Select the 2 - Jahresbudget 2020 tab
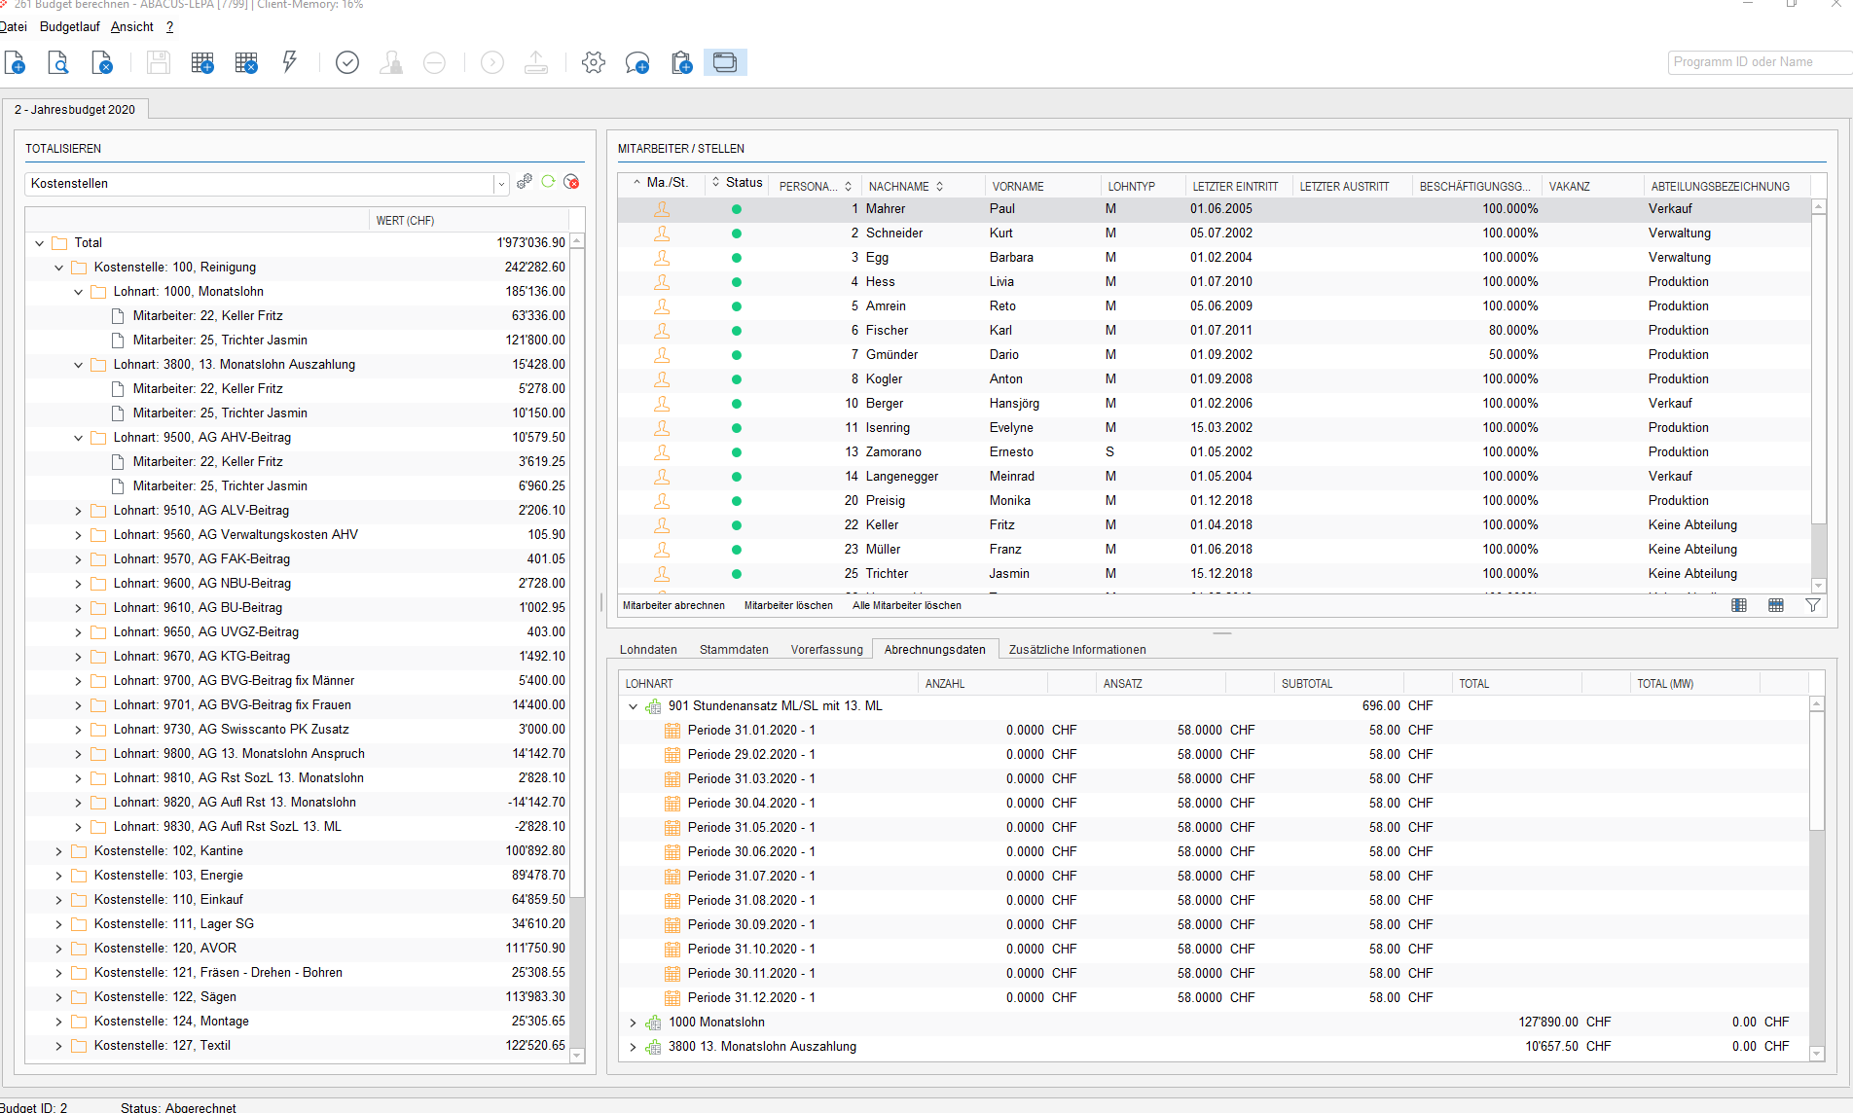The image size is (1853, 1113). pos(75,110)
